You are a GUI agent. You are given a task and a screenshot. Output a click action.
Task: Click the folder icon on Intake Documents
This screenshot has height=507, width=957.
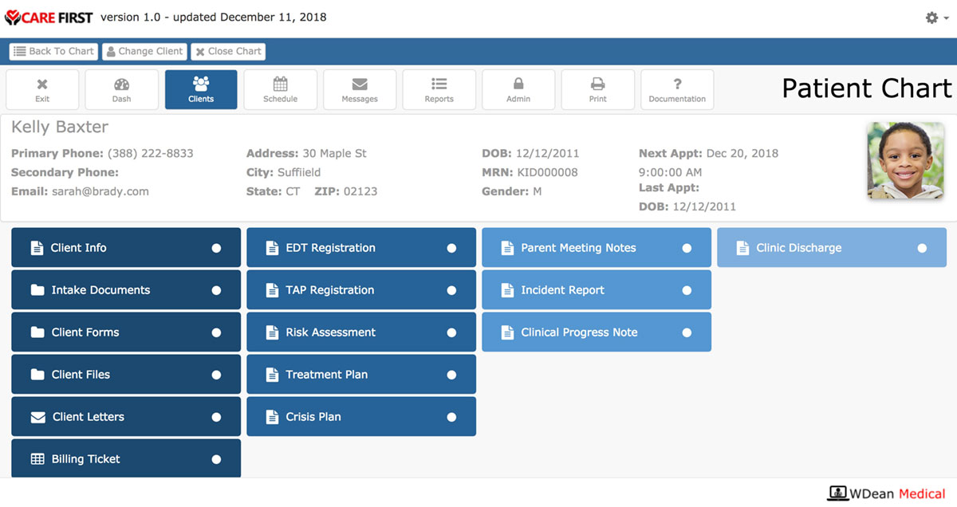click(x=37, y=290)
